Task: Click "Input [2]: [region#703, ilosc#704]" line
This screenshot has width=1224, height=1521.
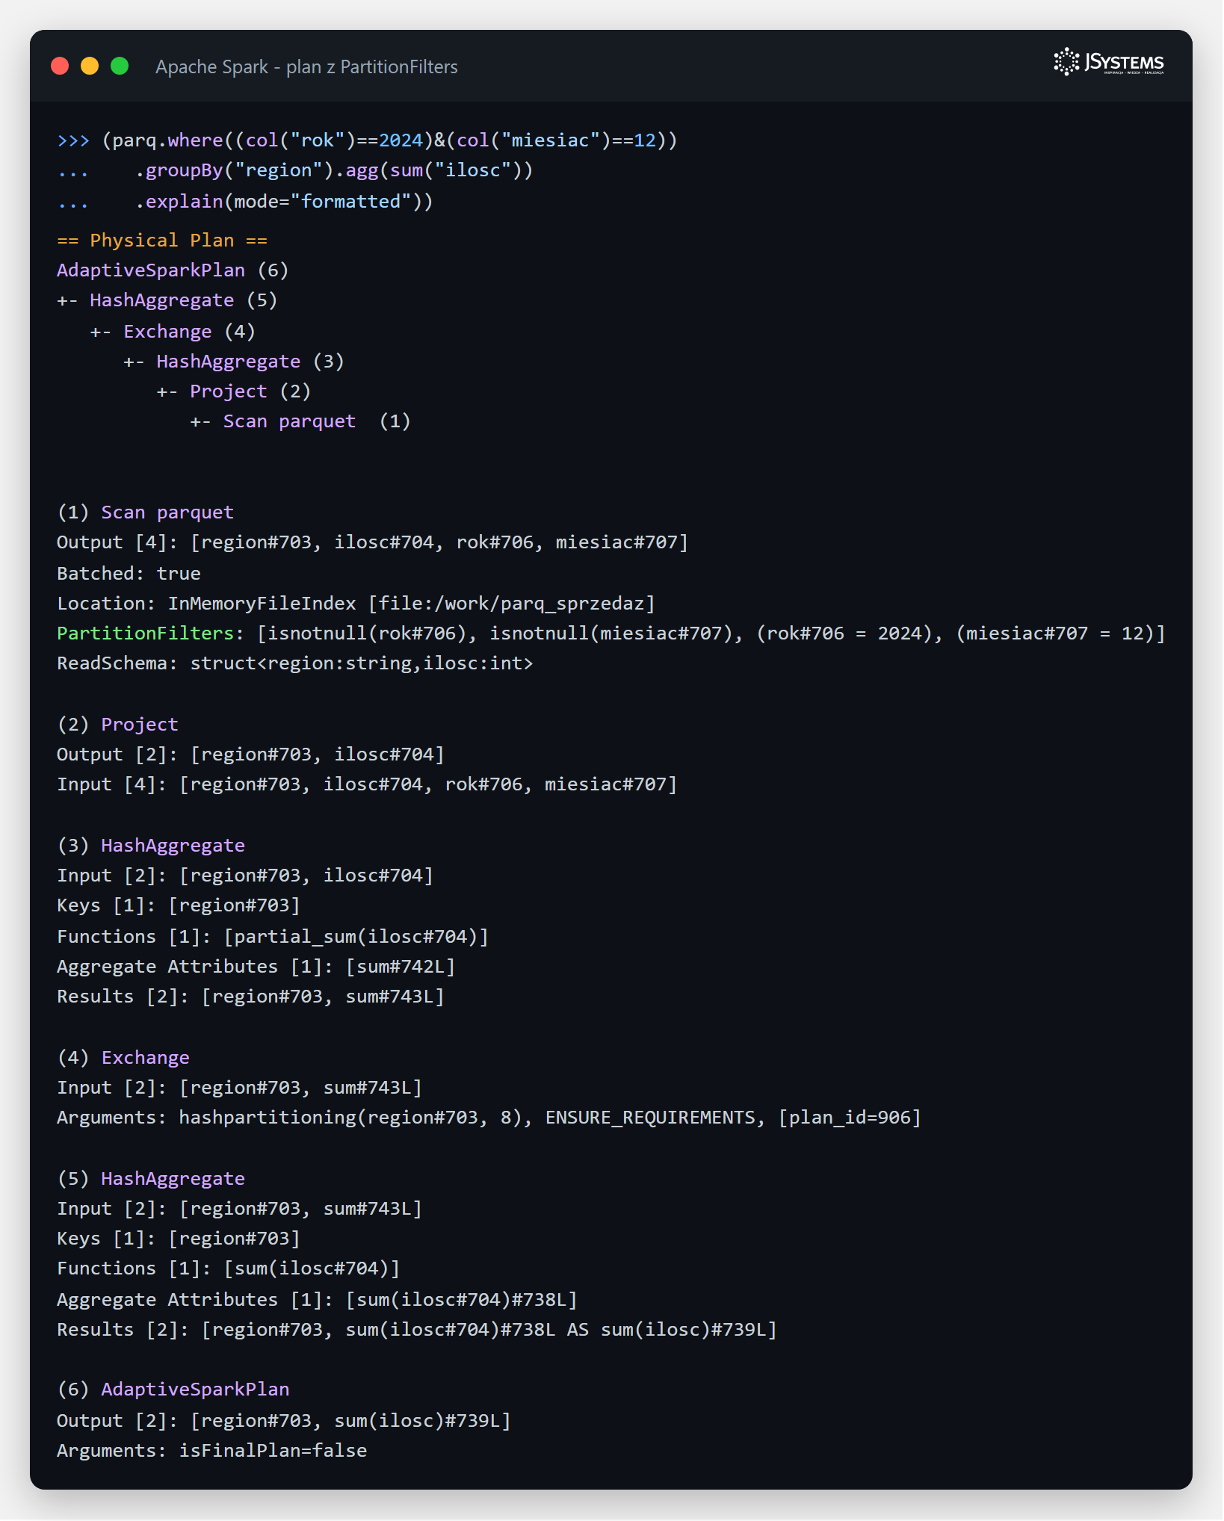Action: click(245, 876)
